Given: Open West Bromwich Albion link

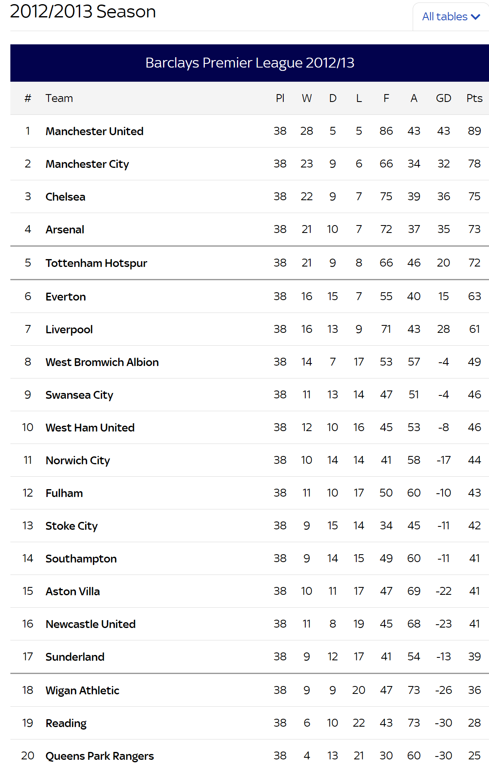Looking at the screenshot, I should tap(102, 362).
